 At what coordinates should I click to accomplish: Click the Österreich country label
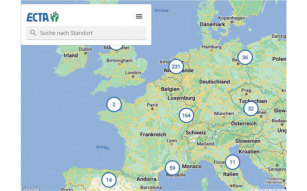click(x=244, y=124)
